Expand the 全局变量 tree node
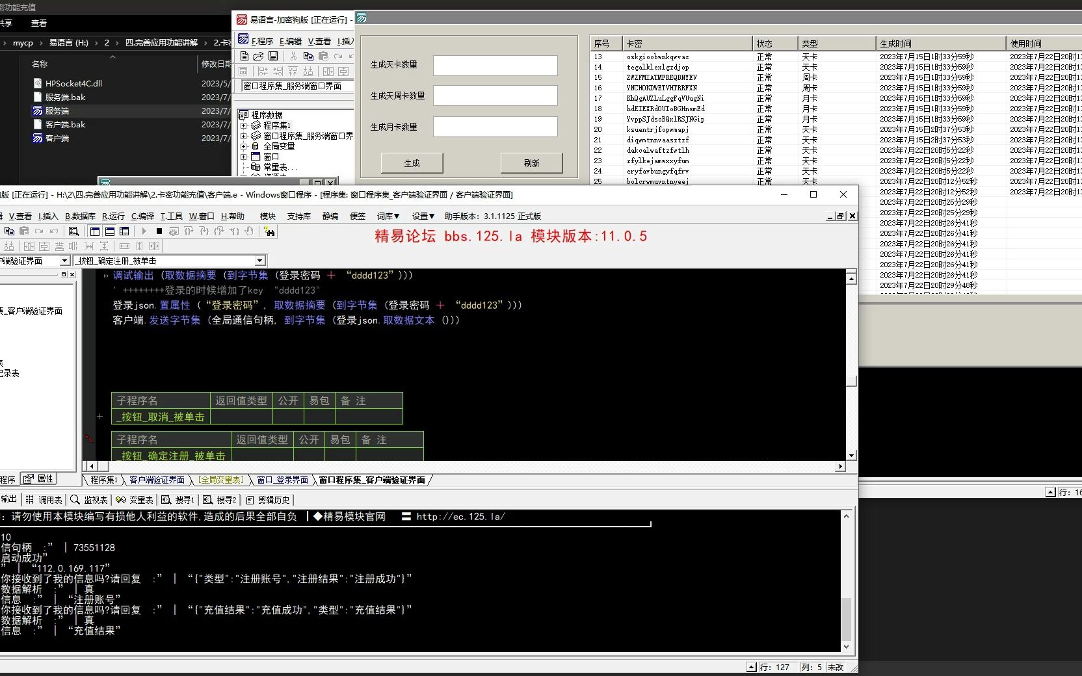 243,146
